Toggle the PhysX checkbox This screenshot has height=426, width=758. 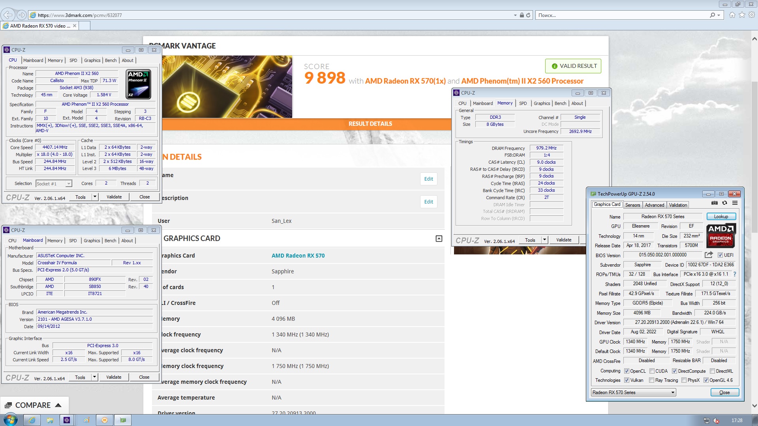coord(684,380)
